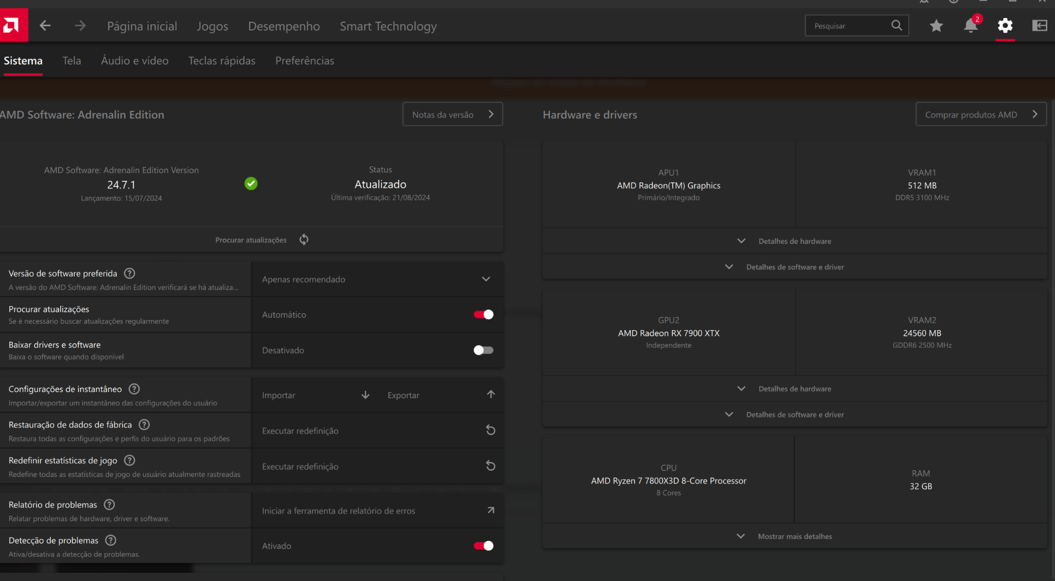Viewport: 1055px width, 581px height.
Task: Click the search magnifier icon
Action: (x=896, y=26)
